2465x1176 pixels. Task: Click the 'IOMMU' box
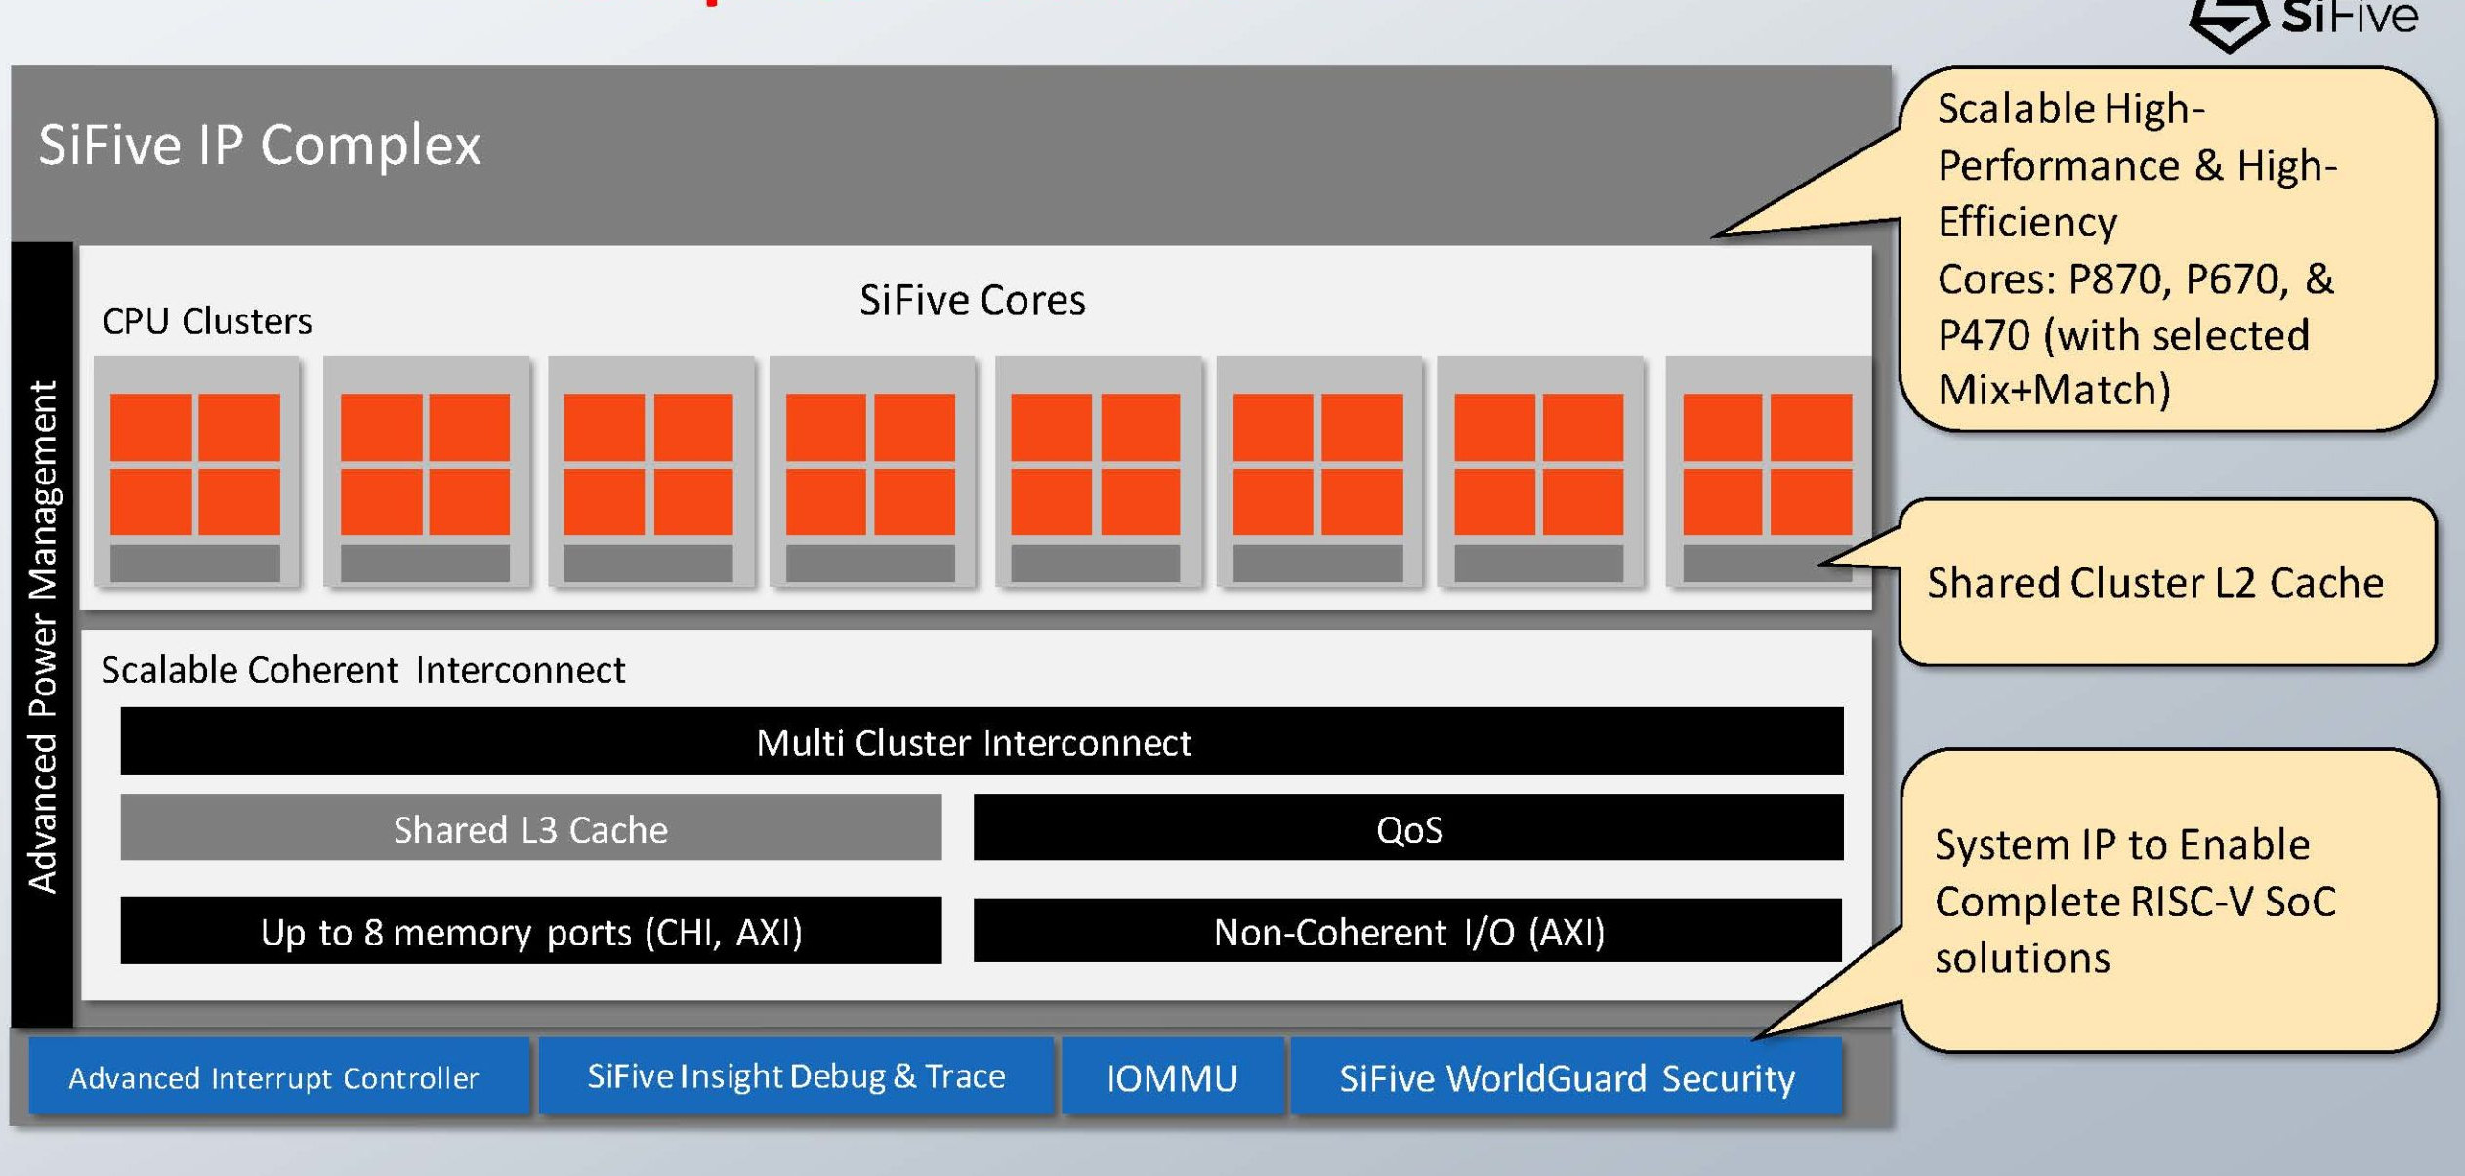point(1173,1076)
